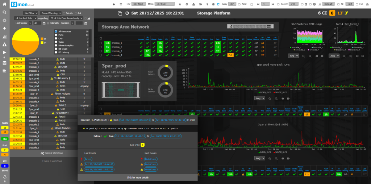Open the 'of the last 24h' dropdown
This screenshot has width=371, height=184.
(x=26, y=18)
